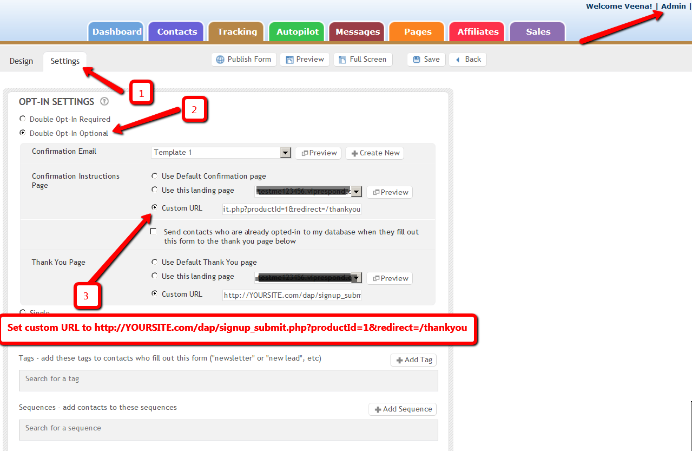Click the Full Screen icon
Screen dimensions: 692x451
[343, 60]
